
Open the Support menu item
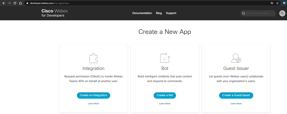[171, 13]
